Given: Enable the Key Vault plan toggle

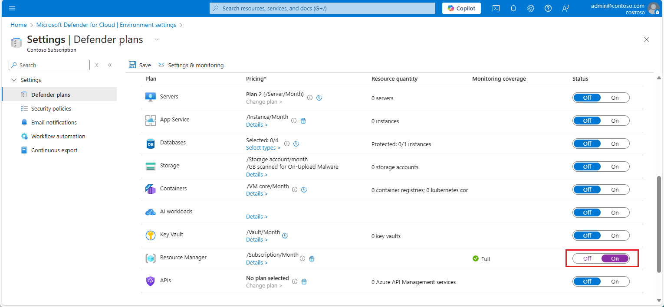Looking at the screenshot, I should click(x=615, y=236).
